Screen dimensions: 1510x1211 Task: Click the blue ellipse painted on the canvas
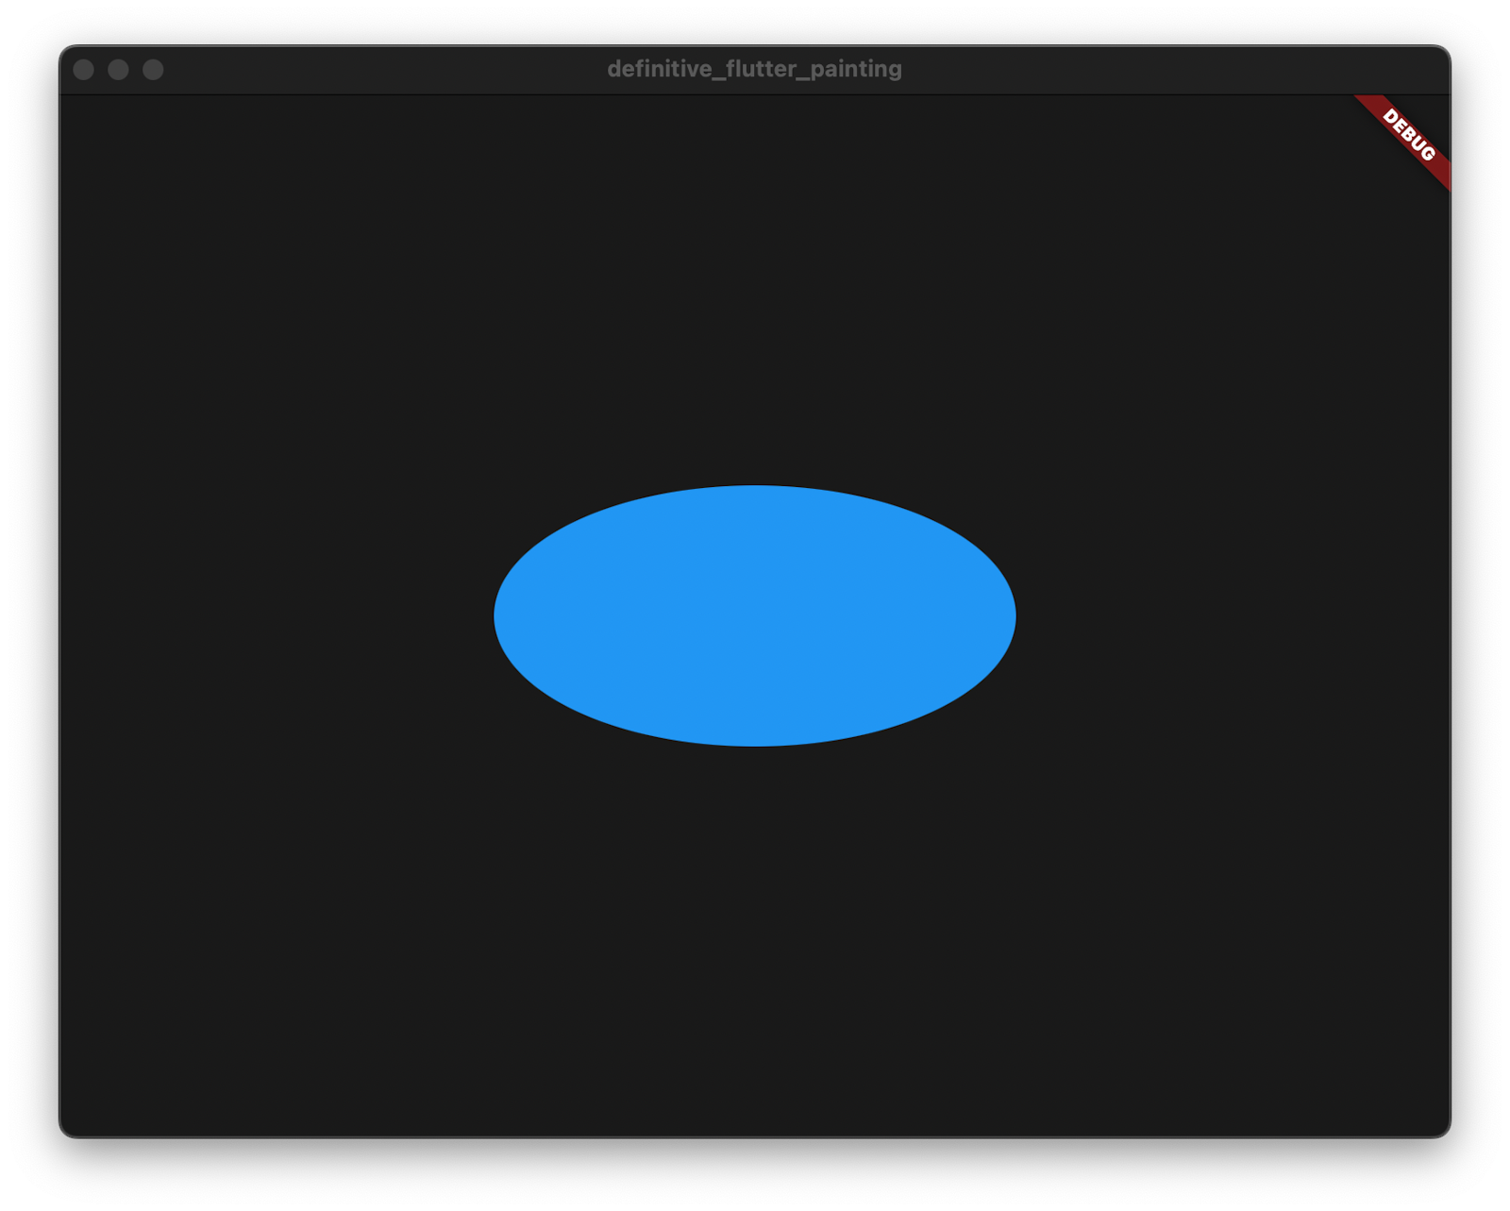(x=753, y=614)
